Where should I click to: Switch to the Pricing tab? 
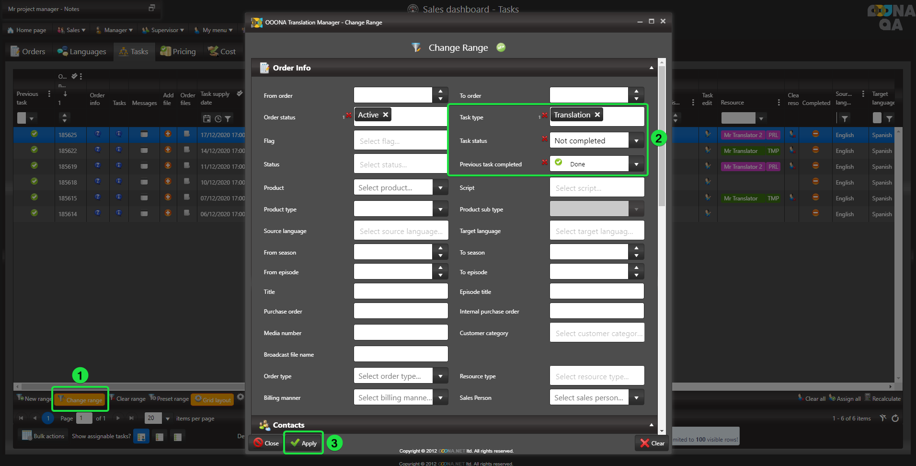tap(178, 52)
